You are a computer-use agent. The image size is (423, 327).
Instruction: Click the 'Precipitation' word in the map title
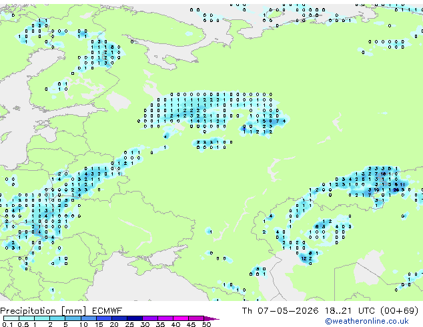click(28, 311)
